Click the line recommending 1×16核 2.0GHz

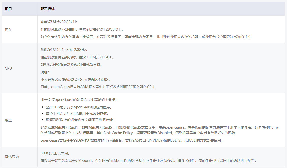pos(77,57)
